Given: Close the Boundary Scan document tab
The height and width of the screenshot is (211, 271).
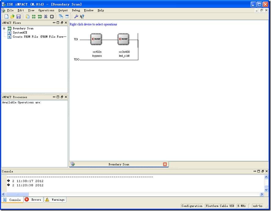Looking at the screenshot, I should pos(165,164).
